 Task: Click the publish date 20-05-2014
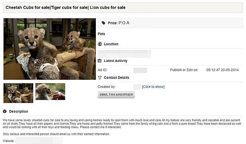tap(230, 70)
